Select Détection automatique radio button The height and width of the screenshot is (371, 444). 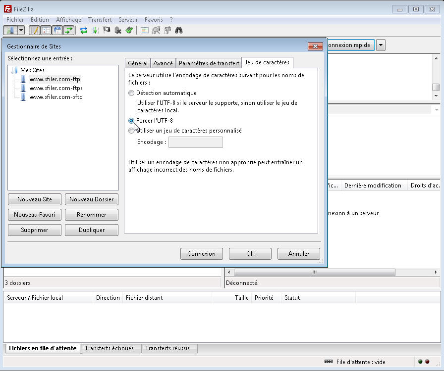(x=131, y=93)
